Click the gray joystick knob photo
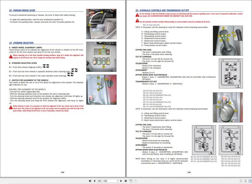This screenshot has height=184, width=252. click(228, 108)
